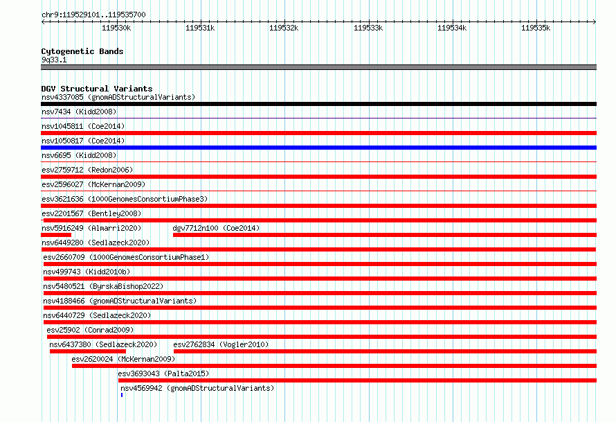Click nsv4569942 gnomAD variant label
Image resolution: width=616 pixels, height=422 pixels.
(x=197, y=388)
